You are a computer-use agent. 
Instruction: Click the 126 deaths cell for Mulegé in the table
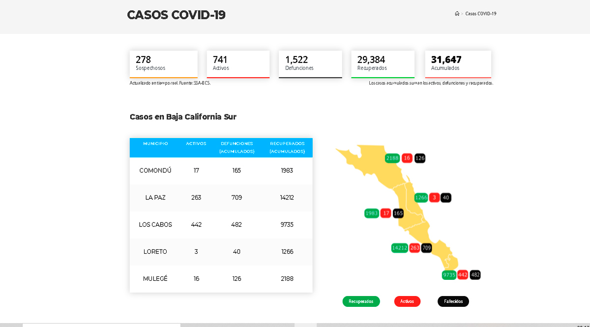click(237, 279)
